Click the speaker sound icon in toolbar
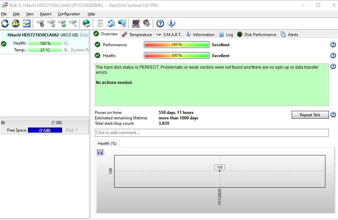The image size is (338, 220). 147,23
